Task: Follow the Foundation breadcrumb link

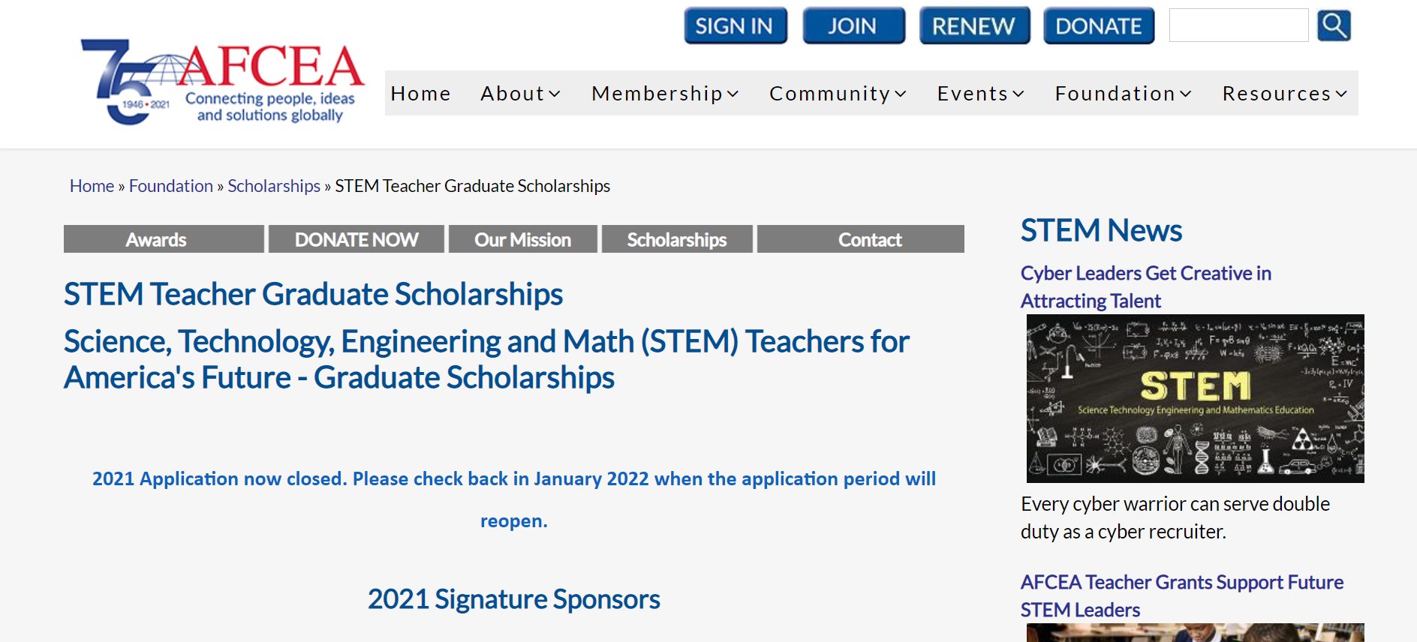Action: 171,186
